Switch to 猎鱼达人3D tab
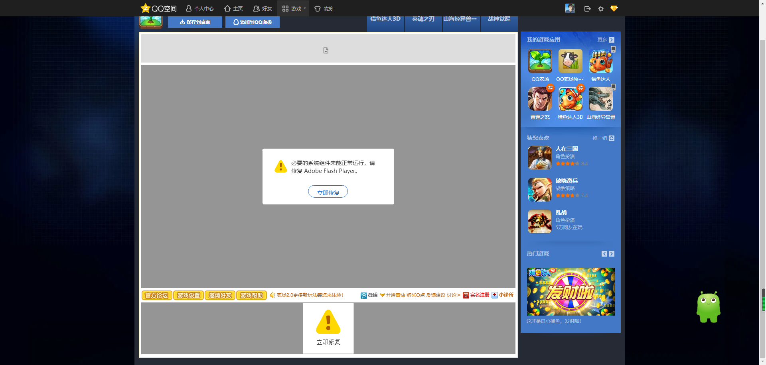This screenshot has height=365, width=766. [385, 23]
